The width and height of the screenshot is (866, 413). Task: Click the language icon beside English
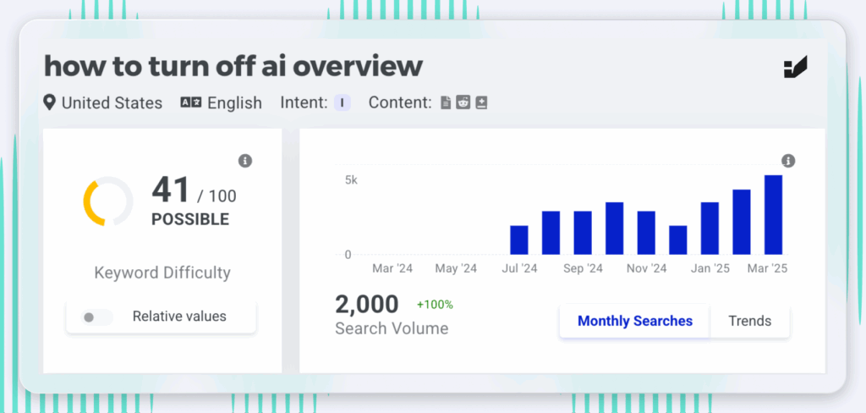point(190,102)
